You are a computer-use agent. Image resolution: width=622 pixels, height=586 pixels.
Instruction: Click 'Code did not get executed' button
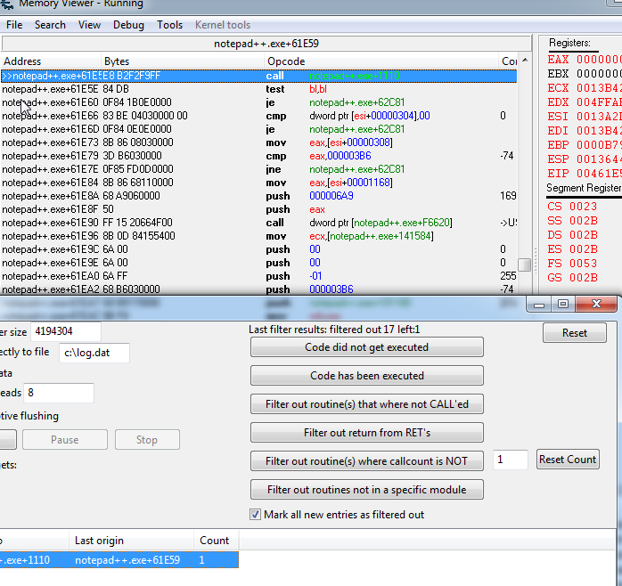tap(367, 347)
